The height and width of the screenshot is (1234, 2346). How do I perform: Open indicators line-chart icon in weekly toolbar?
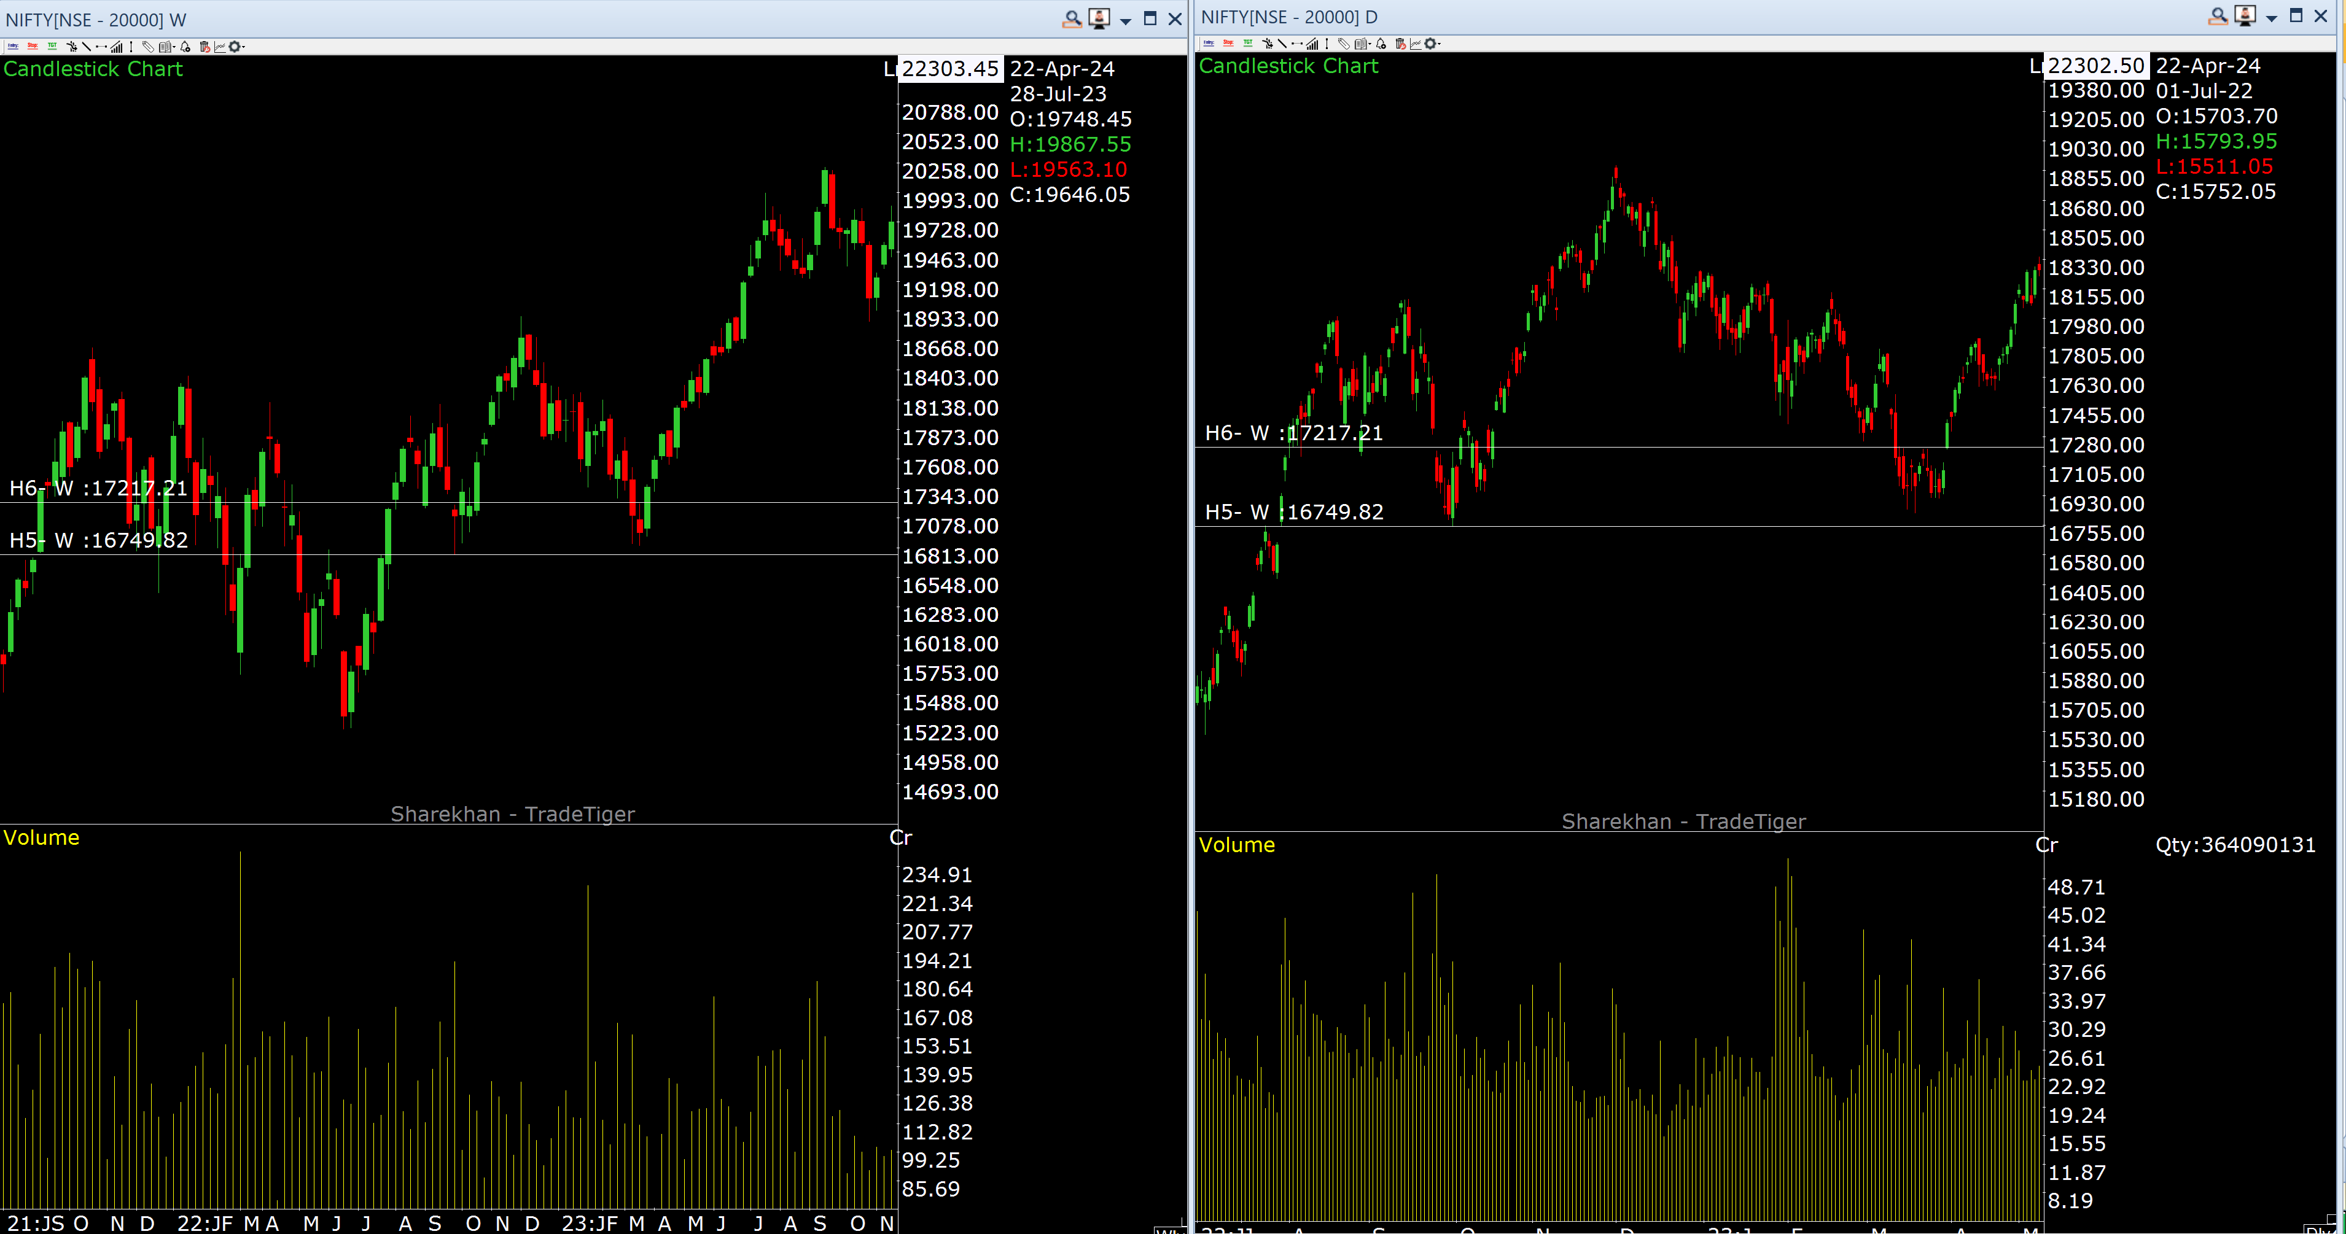[219, 47]
